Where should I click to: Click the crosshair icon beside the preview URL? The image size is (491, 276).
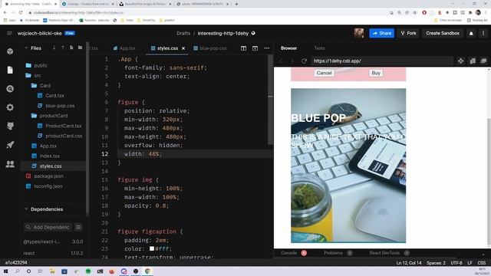point(460,61)
